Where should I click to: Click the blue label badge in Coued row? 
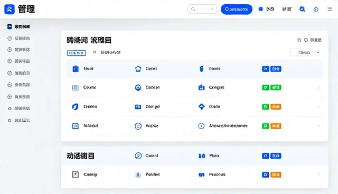point(276,156)
